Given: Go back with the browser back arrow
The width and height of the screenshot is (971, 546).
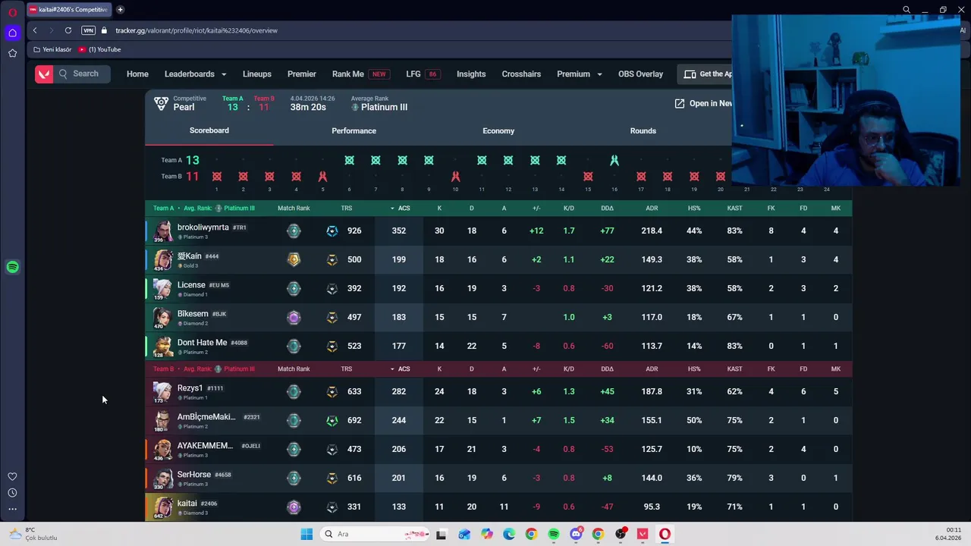Looking at the screenshot, I should [x=35, y=30].
